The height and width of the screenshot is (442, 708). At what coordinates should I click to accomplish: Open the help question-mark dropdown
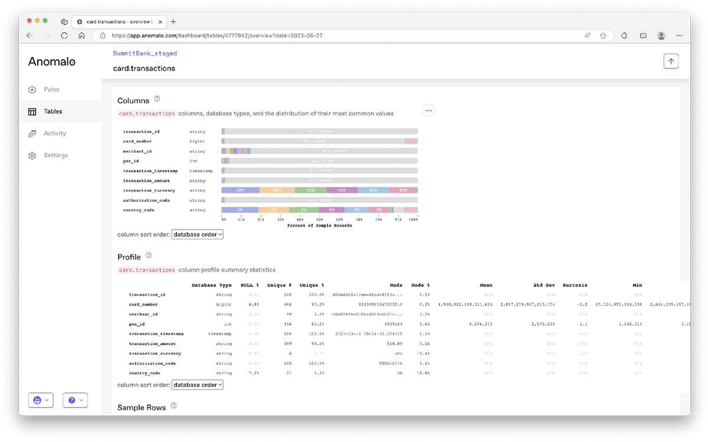(75, 400)
